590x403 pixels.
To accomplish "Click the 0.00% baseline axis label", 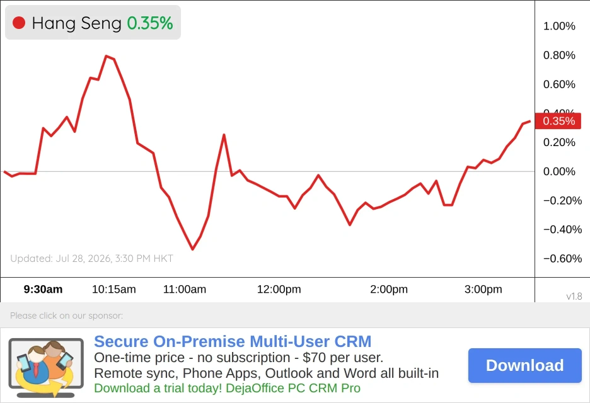I will 559,171.
